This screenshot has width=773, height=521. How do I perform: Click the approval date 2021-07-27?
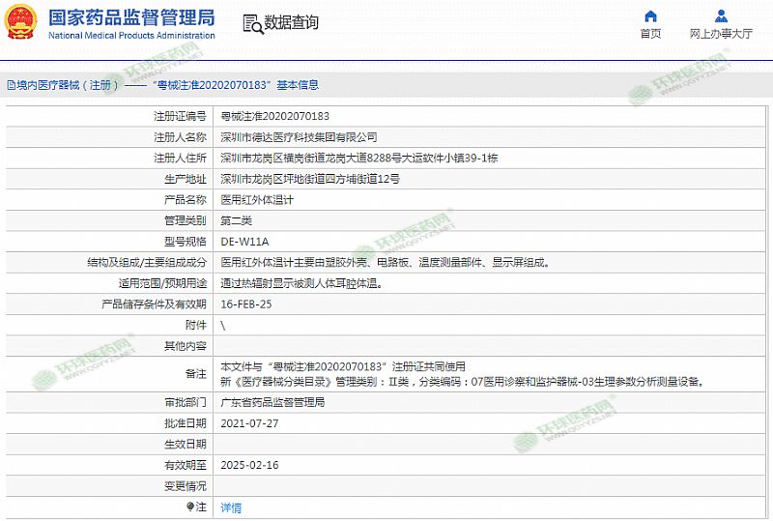click(248, 423)
